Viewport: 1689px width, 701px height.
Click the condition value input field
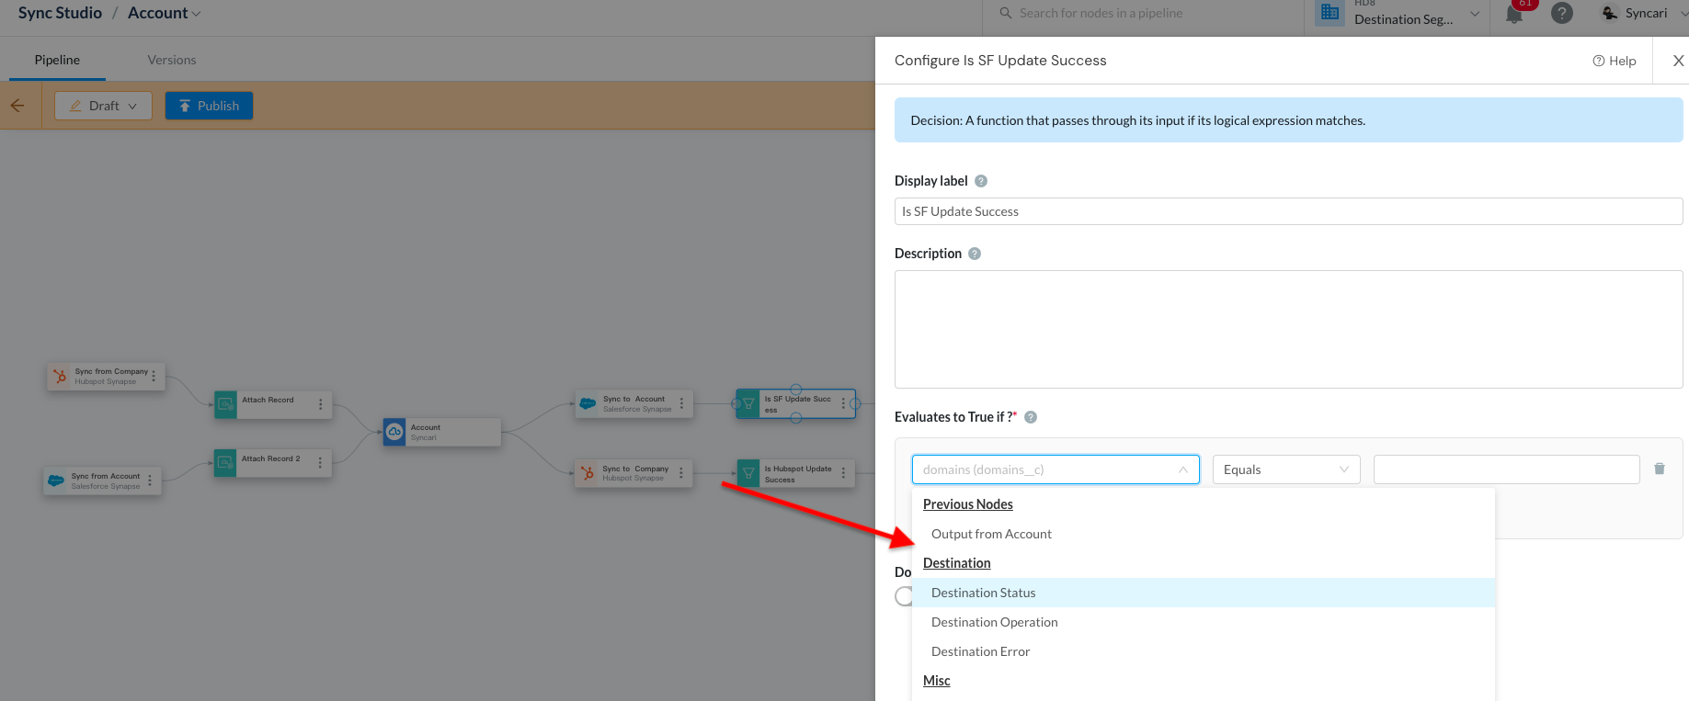(1506, 469)
